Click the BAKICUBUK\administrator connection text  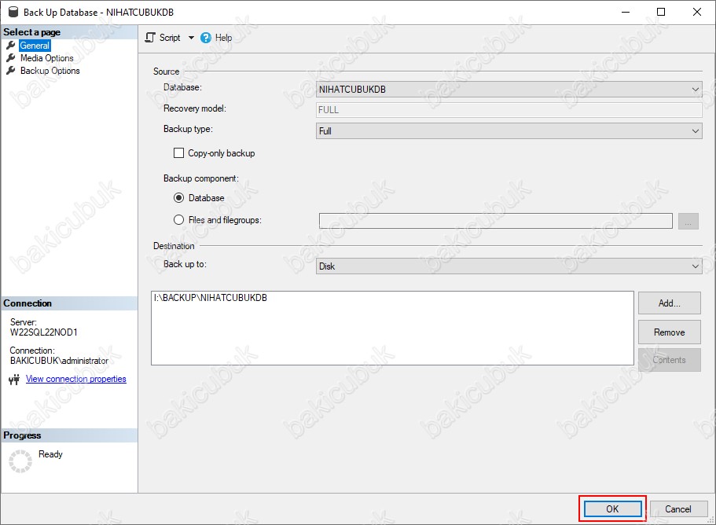60,361
